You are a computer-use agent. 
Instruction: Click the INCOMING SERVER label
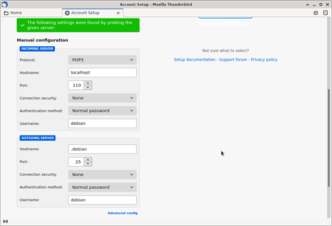click(37, 49)
